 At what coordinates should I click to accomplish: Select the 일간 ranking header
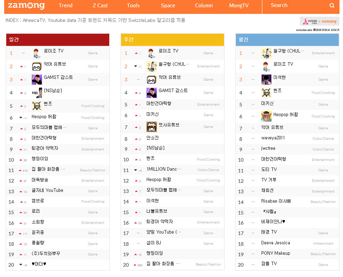(58, 40)
